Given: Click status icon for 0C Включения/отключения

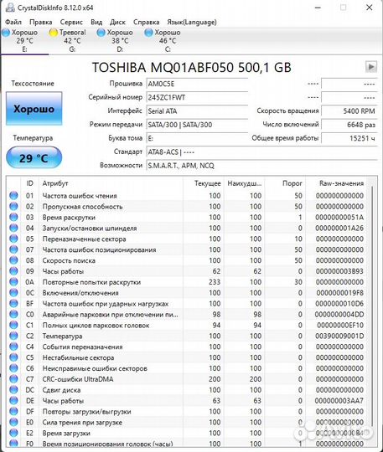Looking at the screenshot, I should [13, 293].
